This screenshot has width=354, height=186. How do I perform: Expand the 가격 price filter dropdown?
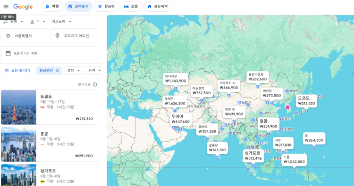(93, 71)
